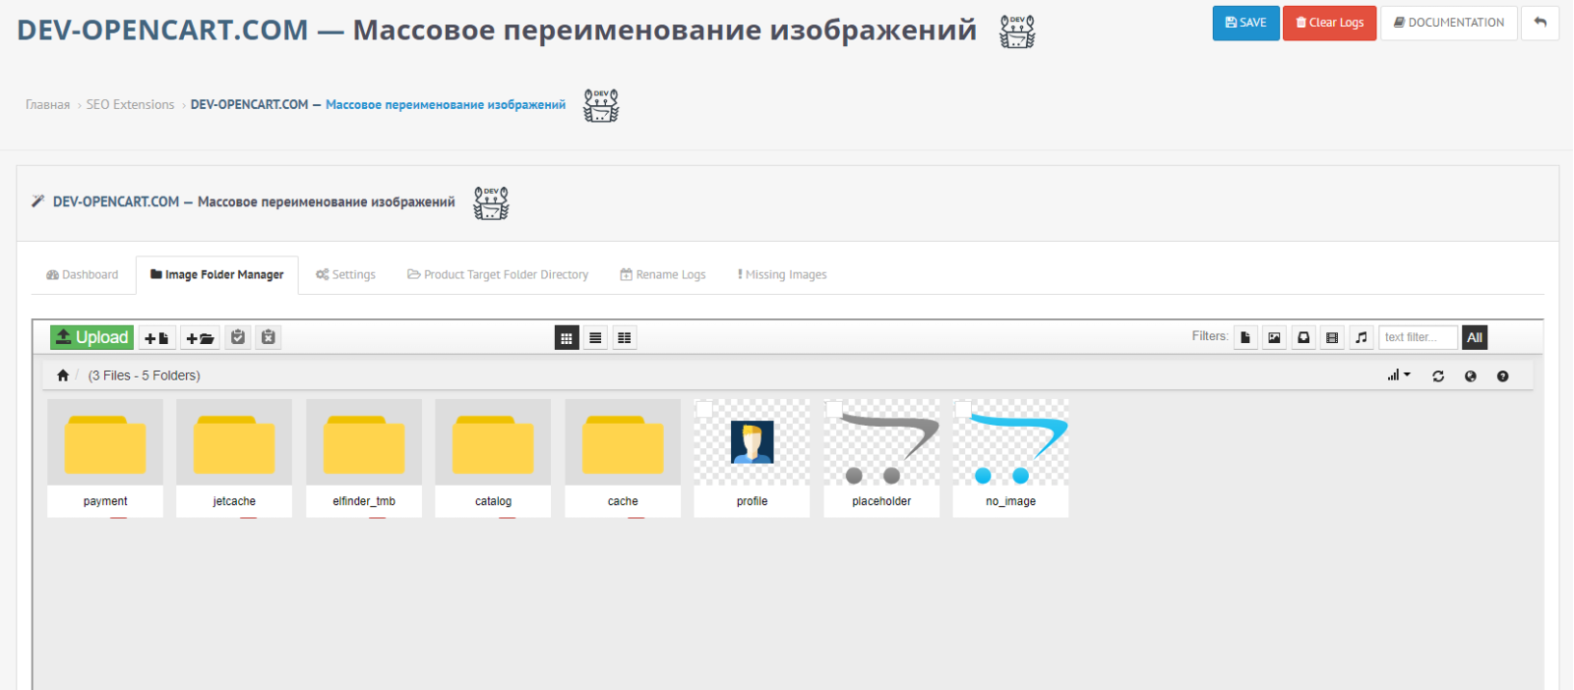Click the blue Массовое переименование breadcrumb link

(446, 105)
